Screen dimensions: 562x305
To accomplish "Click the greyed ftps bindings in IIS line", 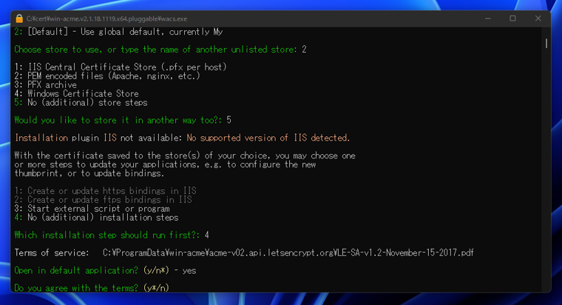I will 103,200.
